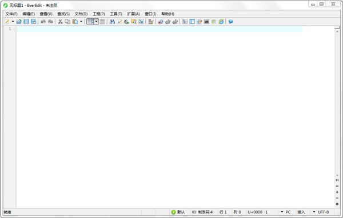
Task: Open the PC line ending dropdown
Action: coord(286,212)
